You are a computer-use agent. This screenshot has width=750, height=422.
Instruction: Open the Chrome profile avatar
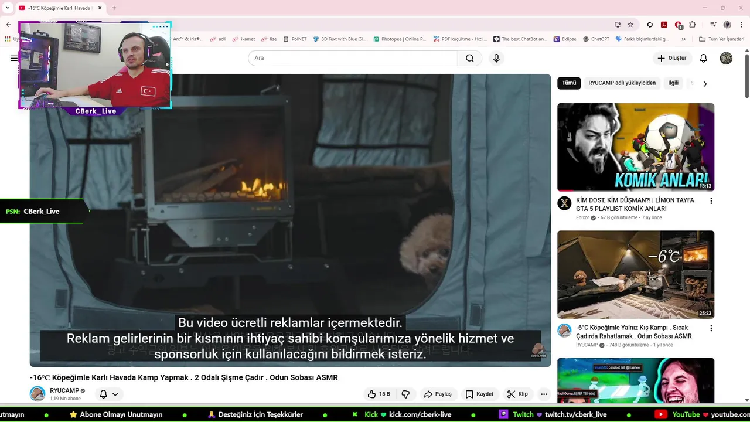(x=727, y=25)
